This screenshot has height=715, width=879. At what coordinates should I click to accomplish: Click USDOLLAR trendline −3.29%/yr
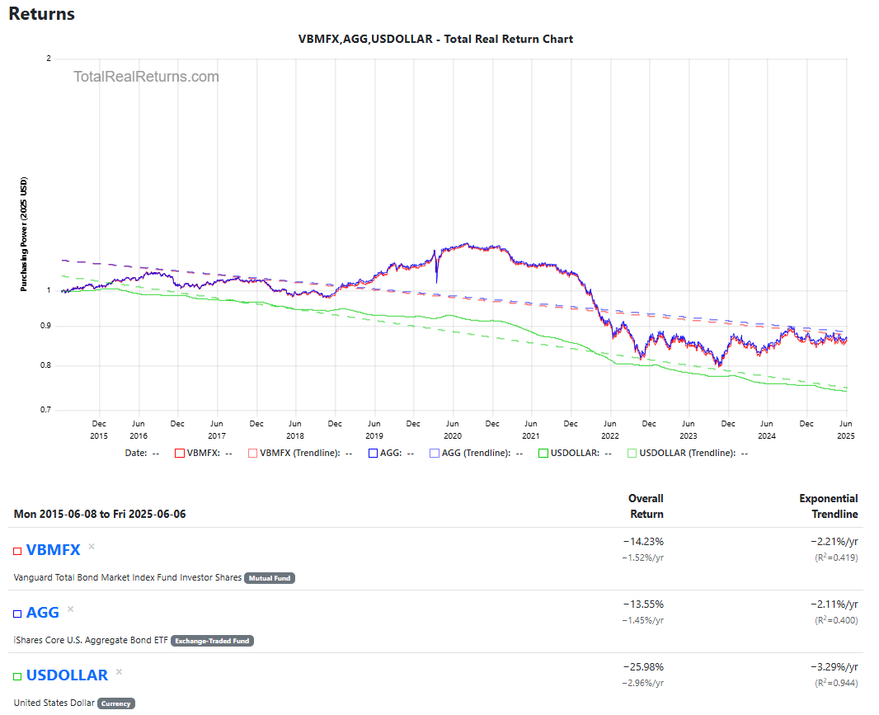[834, 667]
